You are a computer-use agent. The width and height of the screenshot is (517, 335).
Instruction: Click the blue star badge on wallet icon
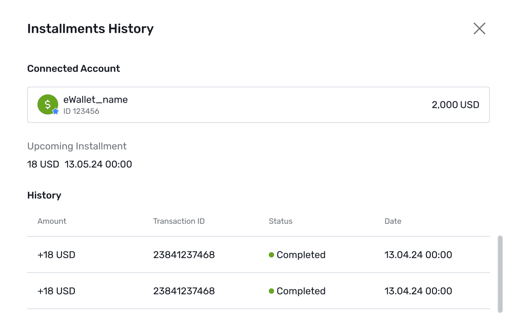point(55,111)
